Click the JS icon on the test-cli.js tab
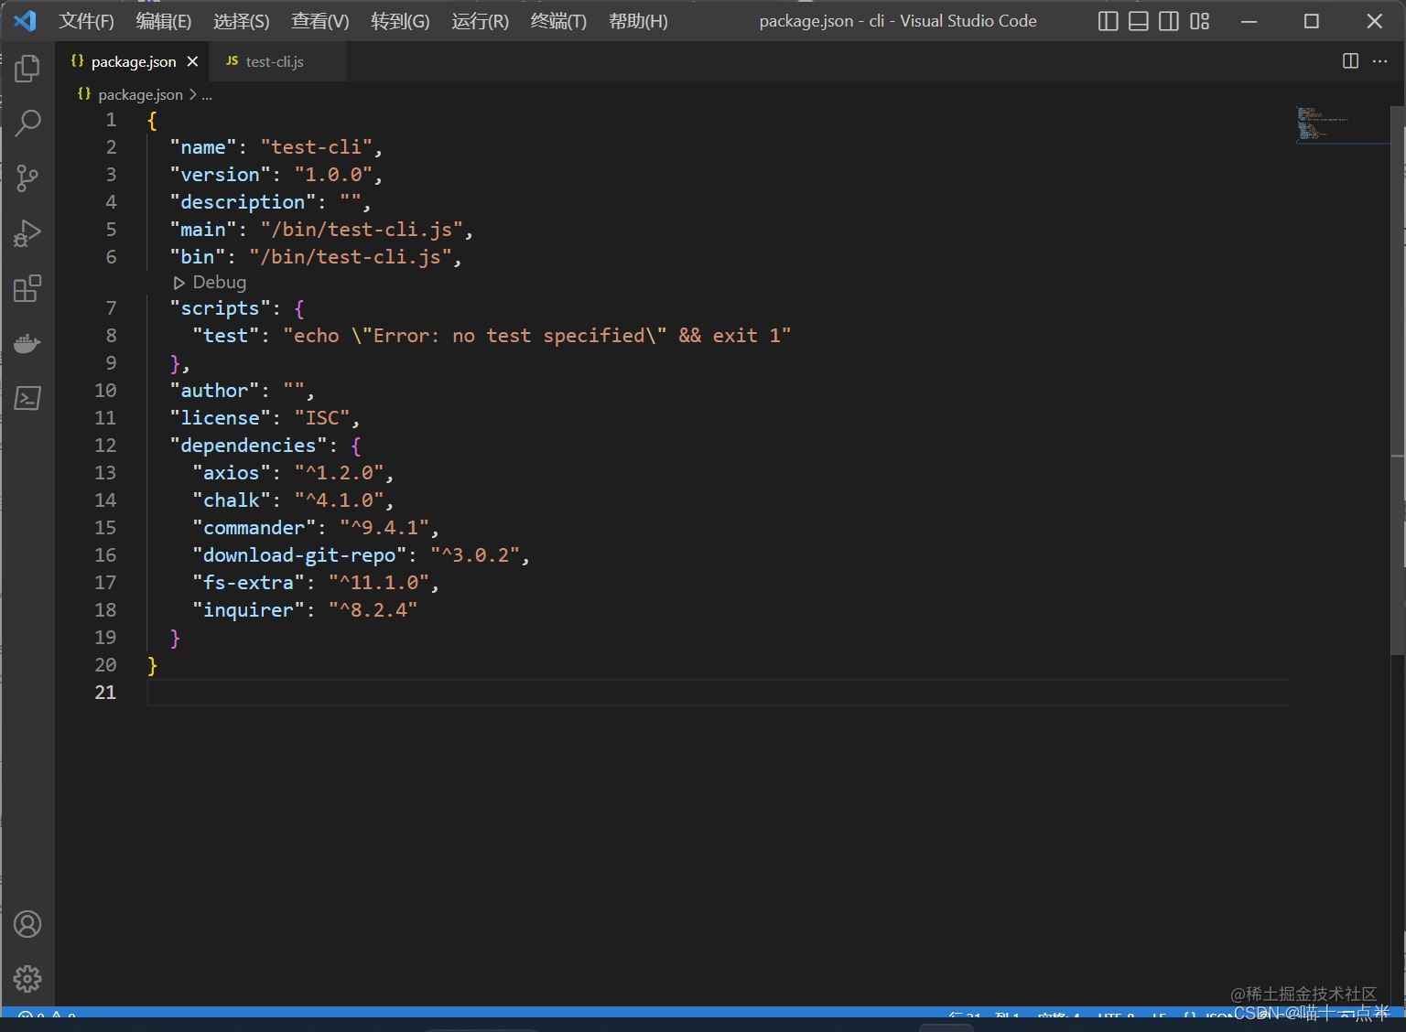The image size is (1406, 1032). pos(233,60)
